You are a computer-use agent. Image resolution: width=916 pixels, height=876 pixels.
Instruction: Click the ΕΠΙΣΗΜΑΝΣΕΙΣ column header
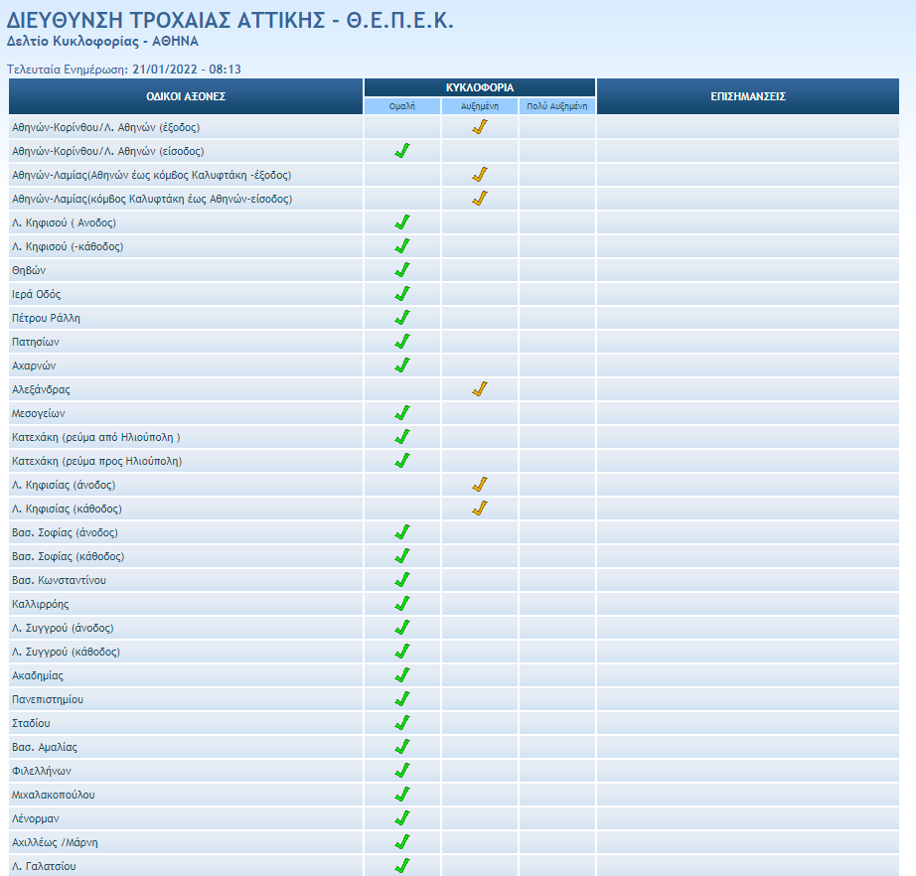[748, 96]
